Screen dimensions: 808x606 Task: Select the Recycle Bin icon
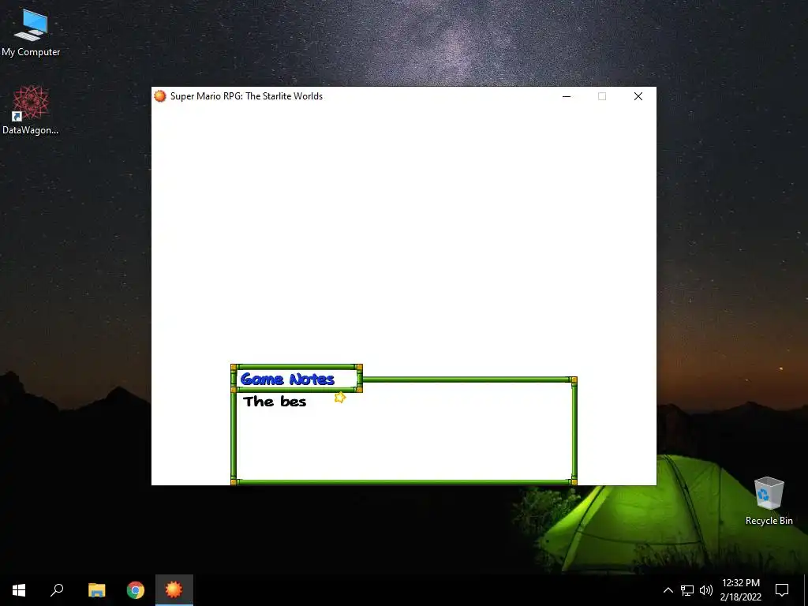769,501
